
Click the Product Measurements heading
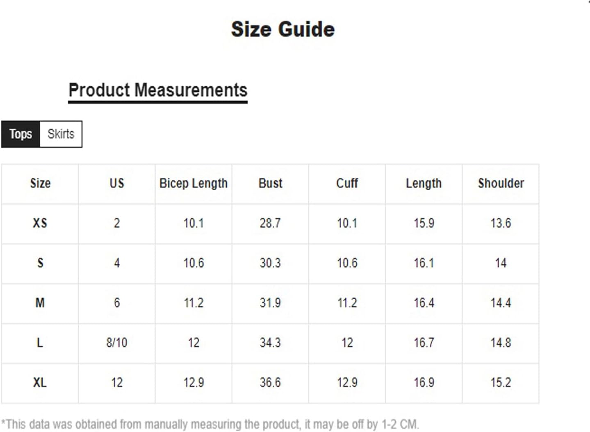click(x=158, y=90)
